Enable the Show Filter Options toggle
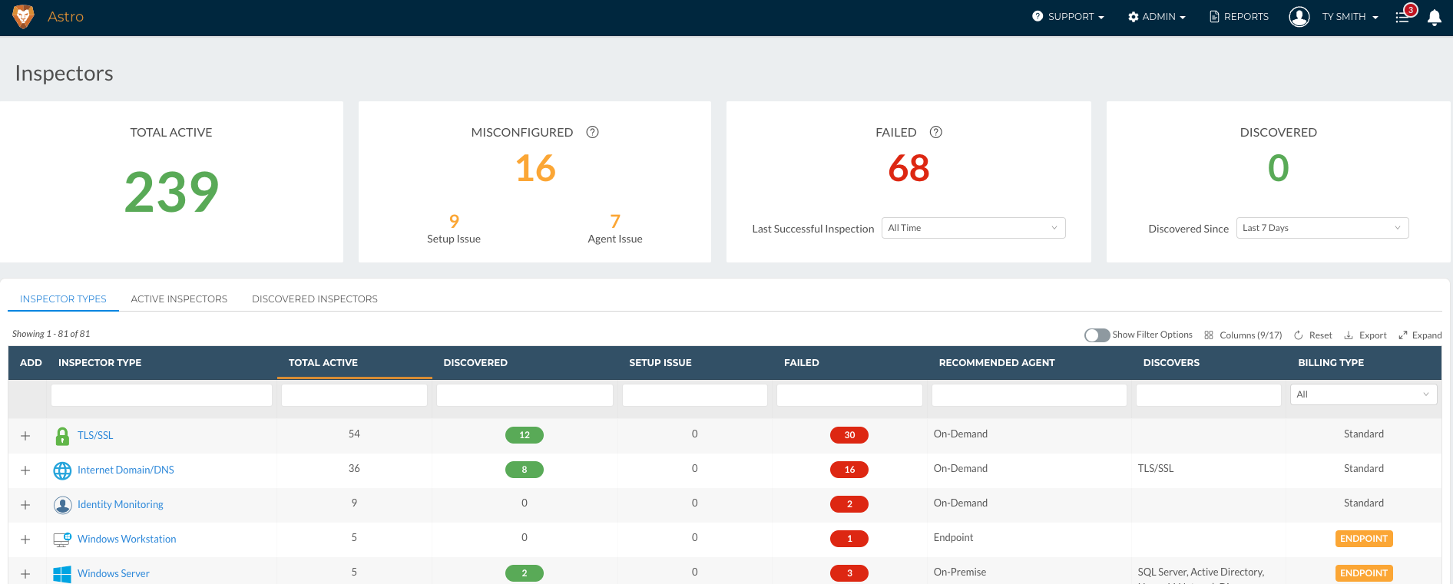 (x=1097, y=335)
